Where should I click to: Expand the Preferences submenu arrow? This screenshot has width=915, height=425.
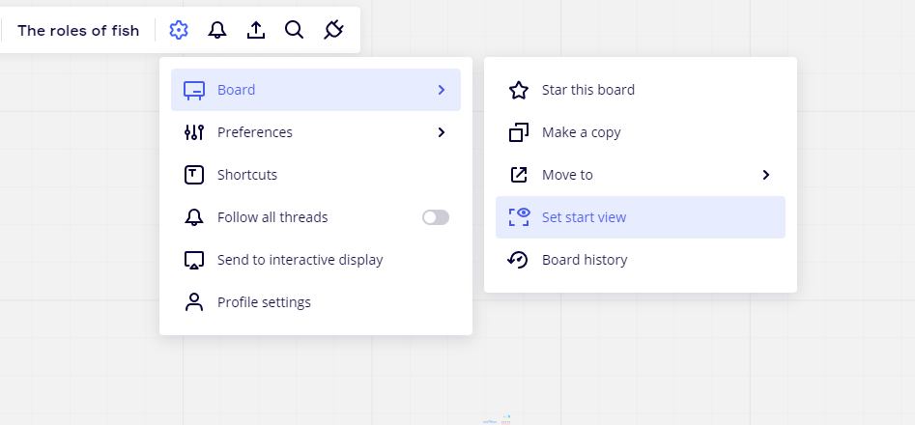tap(442, 132)
